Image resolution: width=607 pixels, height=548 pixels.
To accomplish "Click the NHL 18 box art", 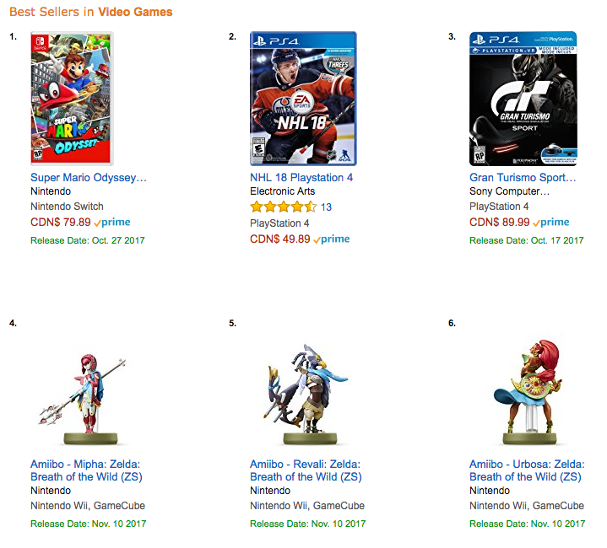I will coord(303,99).
